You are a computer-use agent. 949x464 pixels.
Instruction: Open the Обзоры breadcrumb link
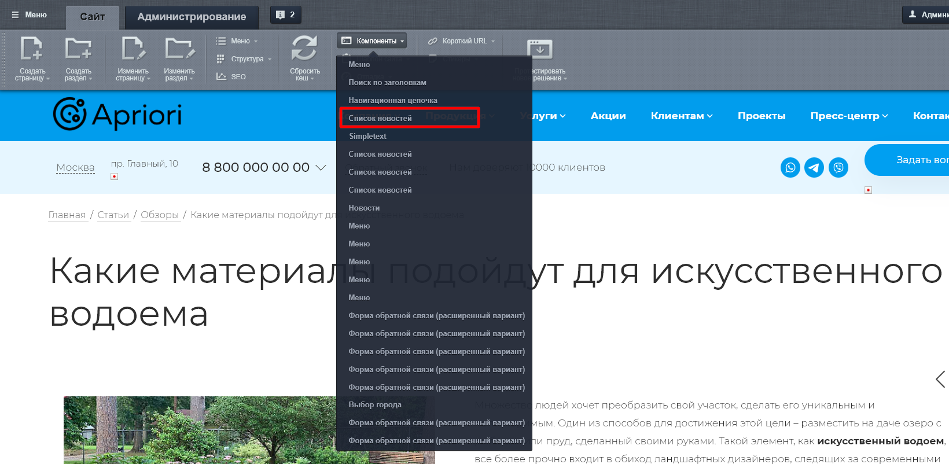[160, 215]
